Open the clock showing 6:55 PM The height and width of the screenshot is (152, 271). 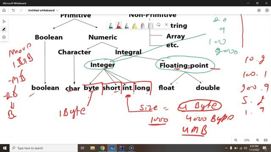pos(254,148)
